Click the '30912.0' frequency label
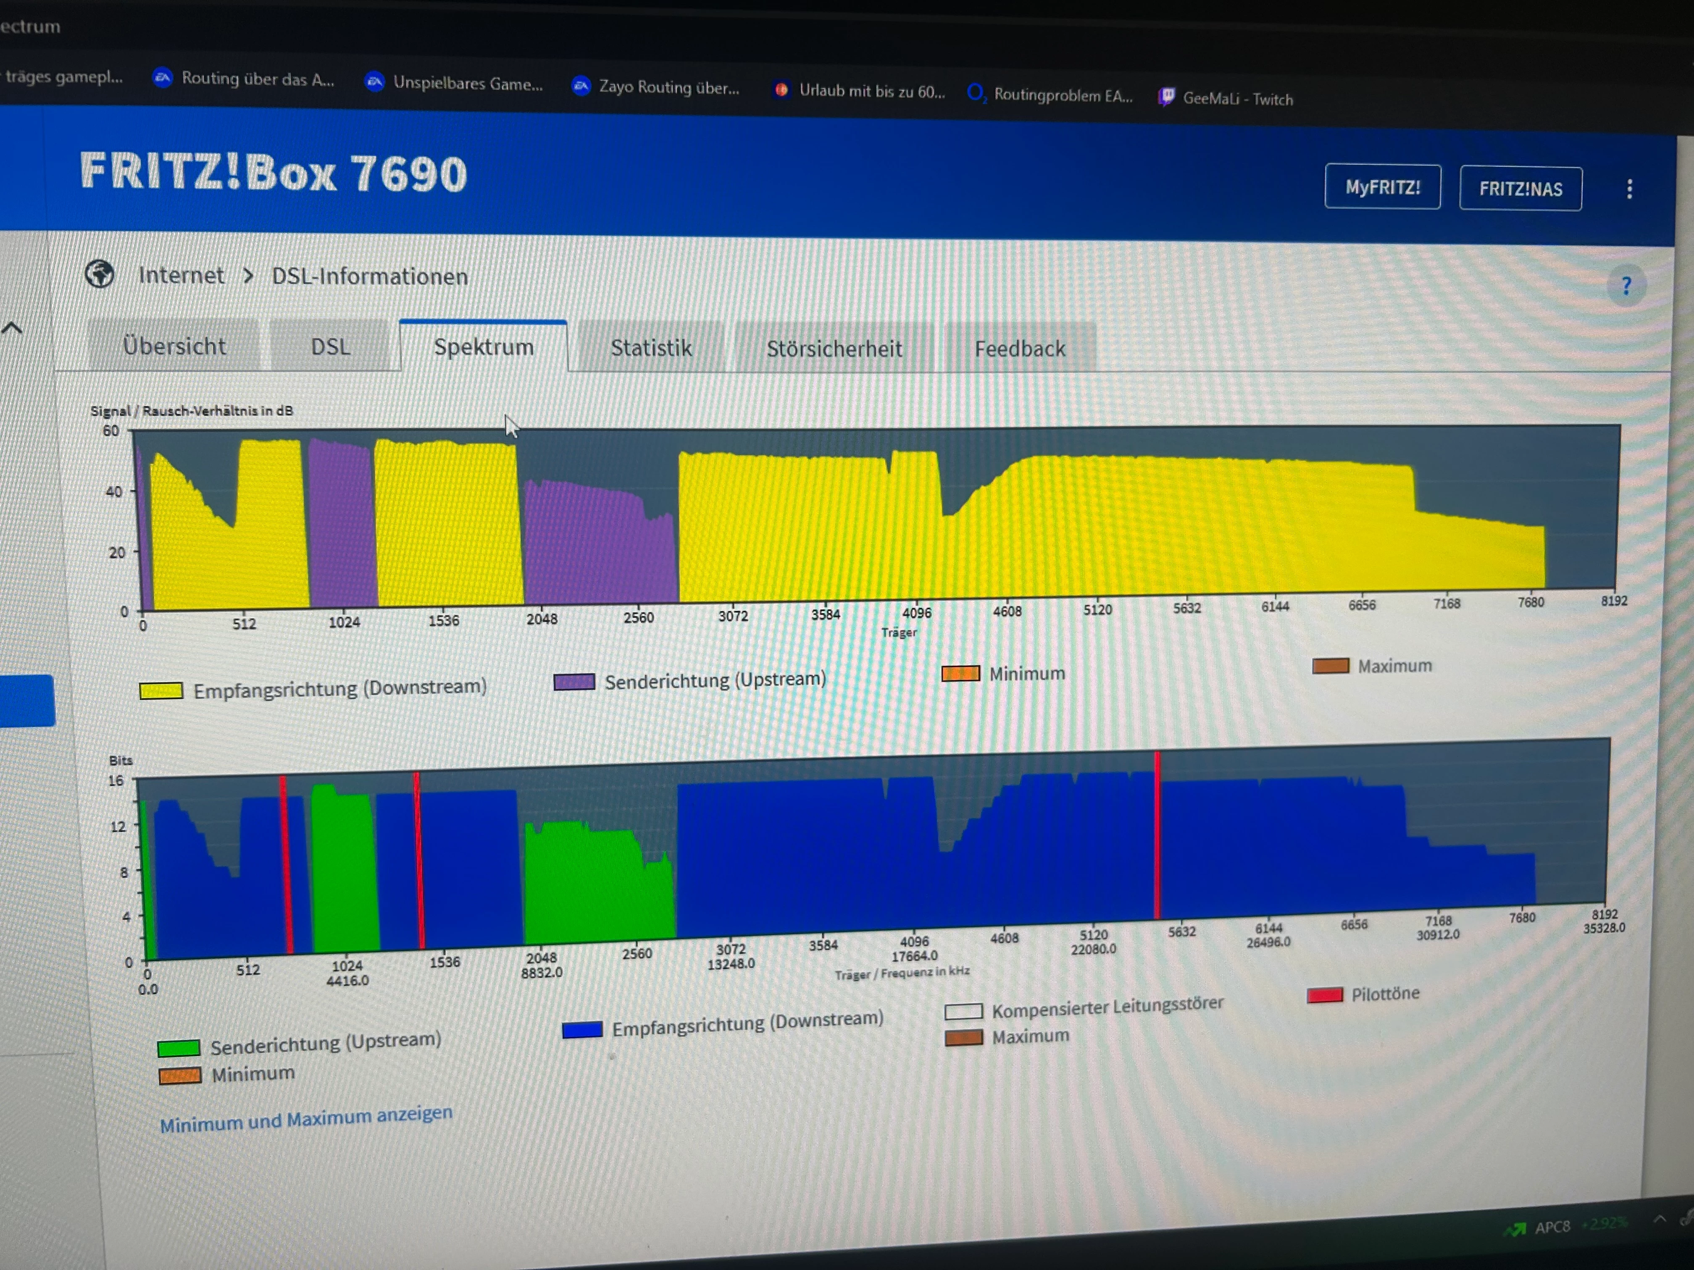Image resolution: width=1694 pixels, height=1270 pixels. (x=1437, y=935)
